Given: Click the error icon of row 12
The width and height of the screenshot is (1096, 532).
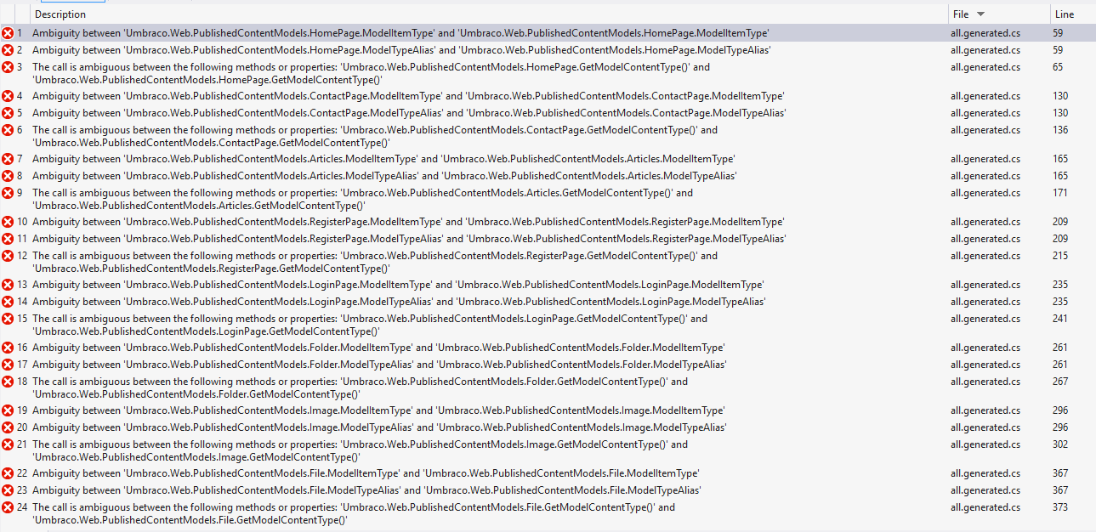Looking at the screenshot, I should pyautogui.click(x=8, y=256).
